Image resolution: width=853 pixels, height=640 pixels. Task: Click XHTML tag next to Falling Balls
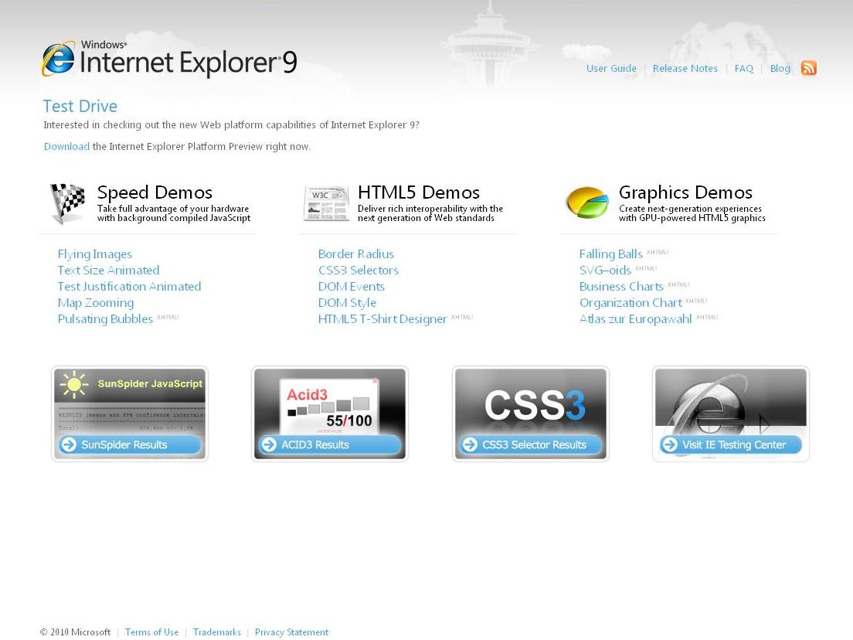coord(658,252)
